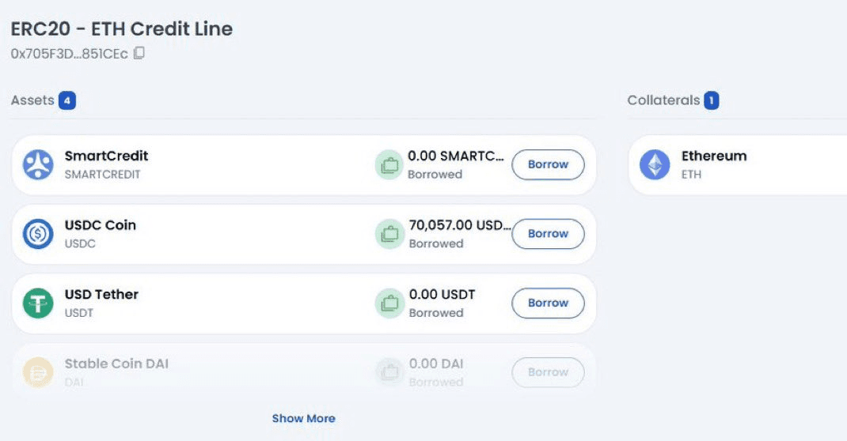Click the Collaterals count badge
847x441 pixels.
point(712,100)
